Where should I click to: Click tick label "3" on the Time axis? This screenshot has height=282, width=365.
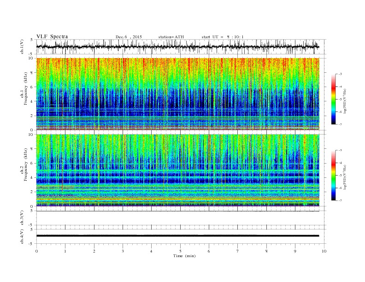pos(123,251)
